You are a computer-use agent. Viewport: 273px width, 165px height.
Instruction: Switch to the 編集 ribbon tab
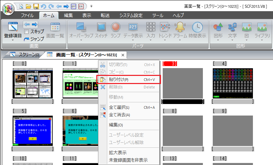pyautogui.click(x=68, y=15)
